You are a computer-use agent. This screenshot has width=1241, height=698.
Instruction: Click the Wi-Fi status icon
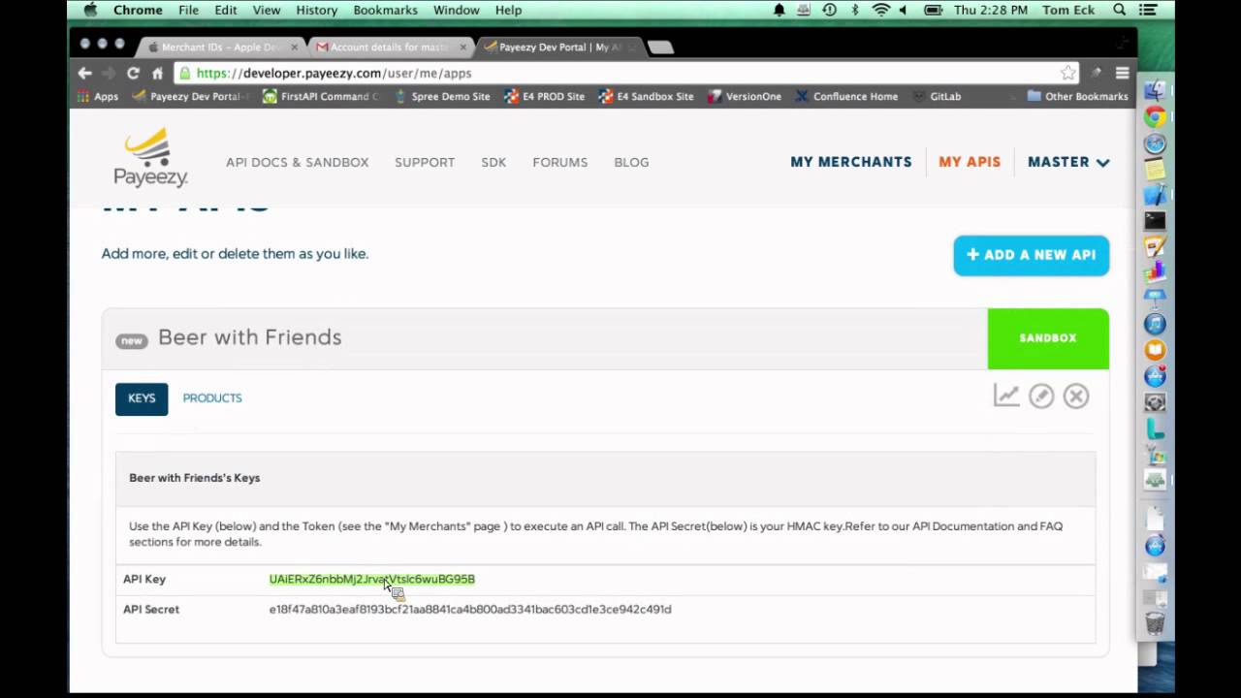(x=880, y=10)
